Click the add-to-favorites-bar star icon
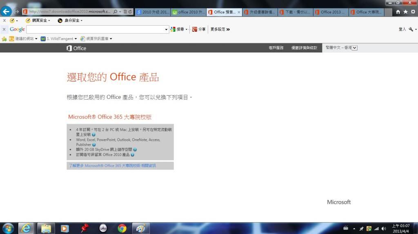 [x=4, y=39]
